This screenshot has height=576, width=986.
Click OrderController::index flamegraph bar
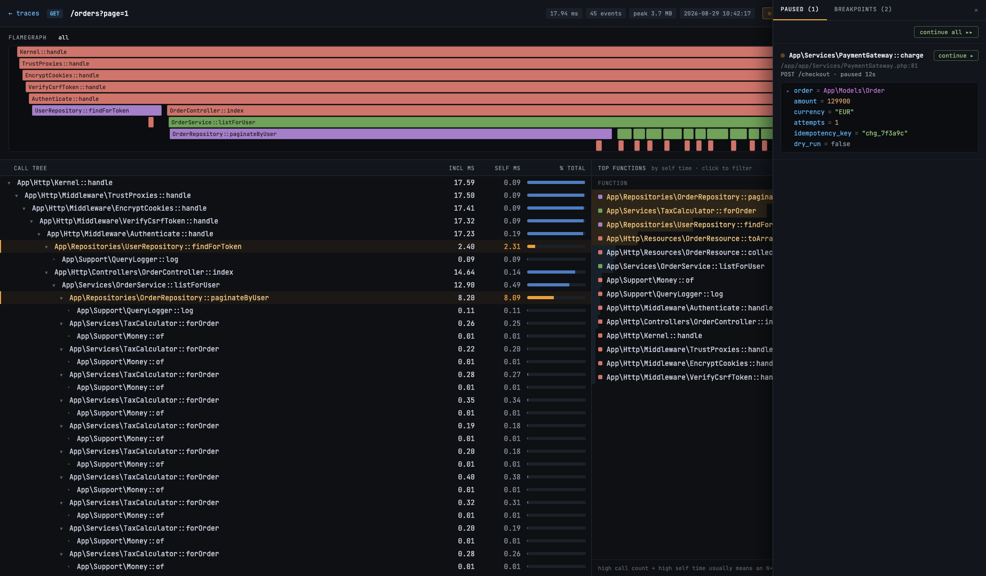click(470, 110)
